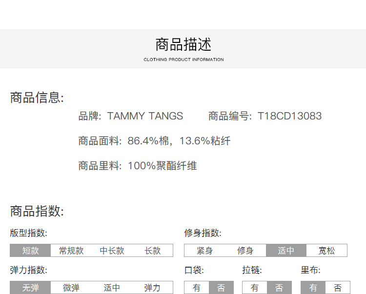Set 拉链 to 否
366x294 pixels.
point(279,288)
